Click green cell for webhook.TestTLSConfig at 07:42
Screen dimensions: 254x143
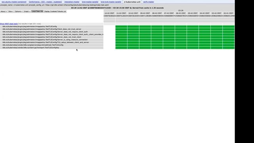point(169,45)
